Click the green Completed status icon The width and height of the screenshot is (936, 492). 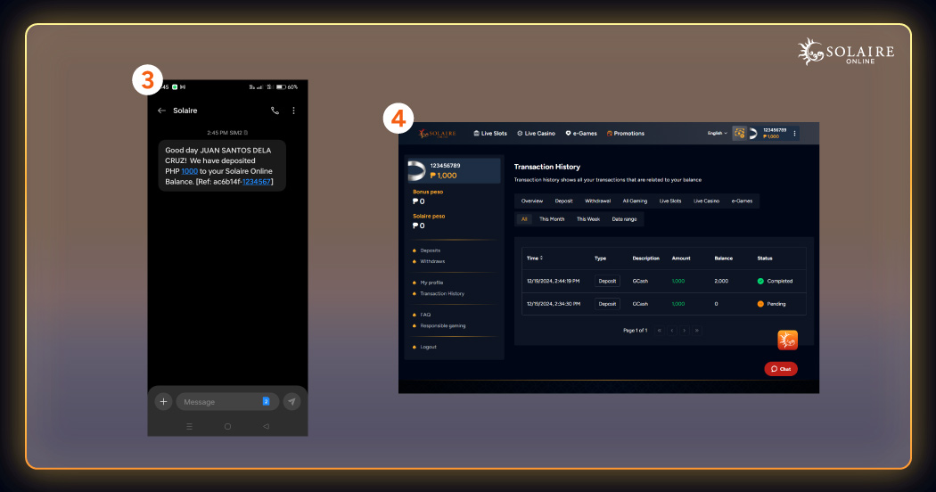760,282
